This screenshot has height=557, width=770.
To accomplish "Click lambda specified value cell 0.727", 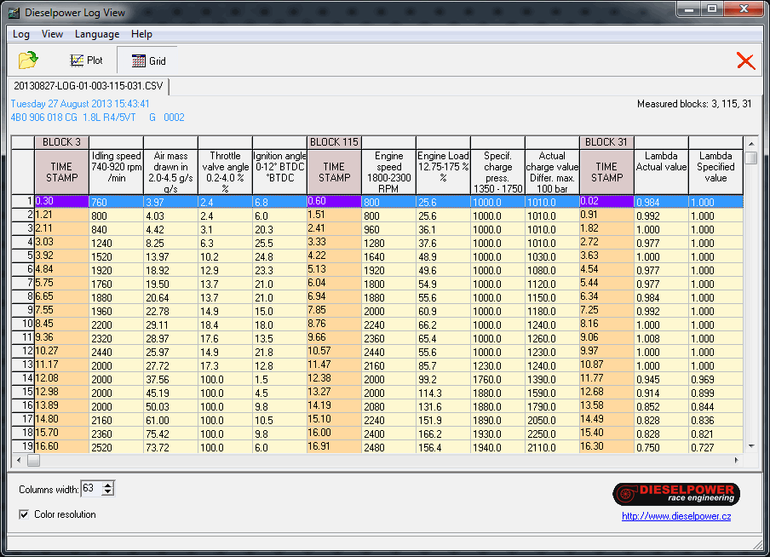I will tap(716, 447).
